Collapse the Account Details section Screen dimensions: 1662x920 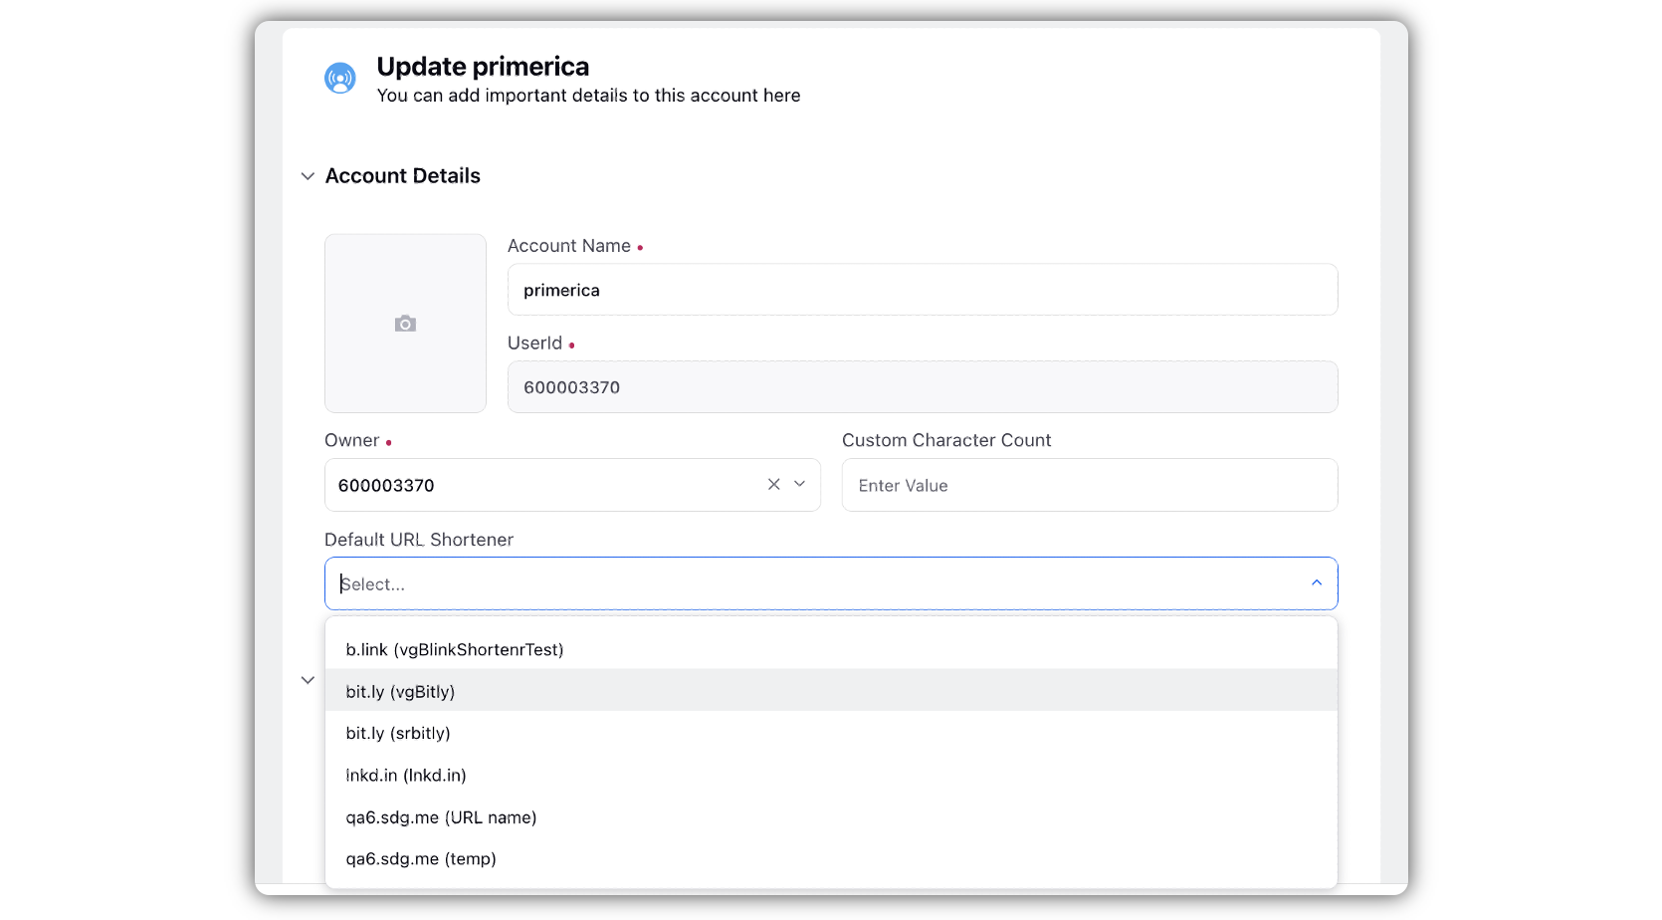point(308,176)
